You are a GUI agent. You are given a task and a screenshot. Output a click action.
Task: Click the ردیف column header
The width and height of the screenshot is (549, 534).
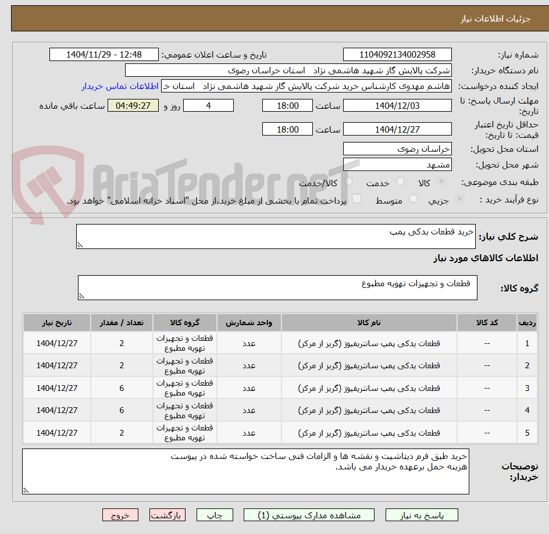coord(527,322)
